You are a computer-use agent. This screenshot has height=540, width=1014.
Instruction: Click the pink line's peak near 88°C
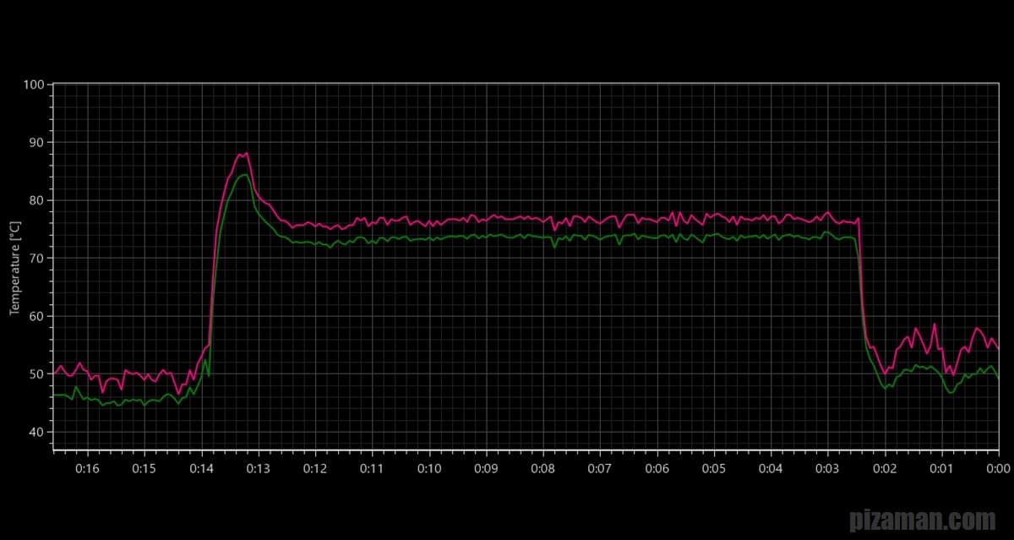[x=246, y=153]
